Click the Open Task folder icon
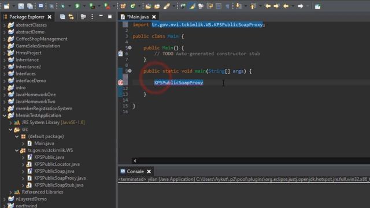This screenshot has height=208, width=370. pos(157,6)
